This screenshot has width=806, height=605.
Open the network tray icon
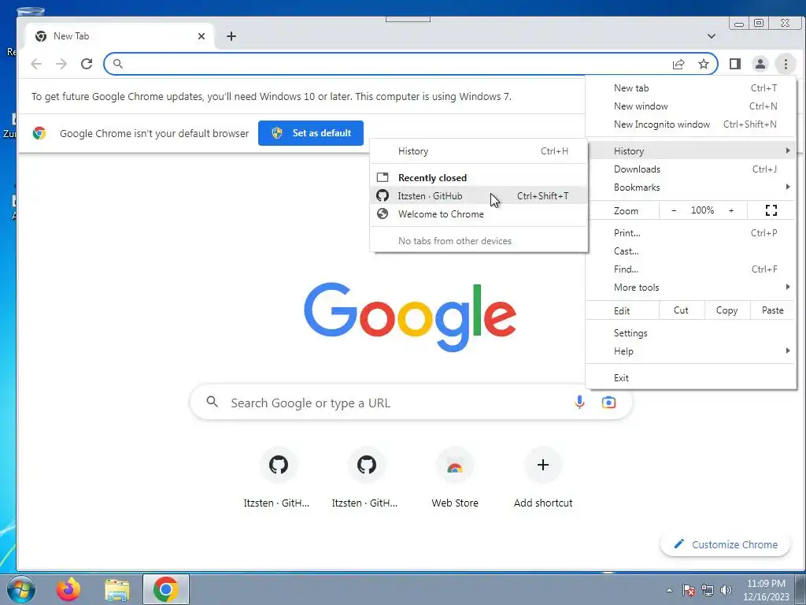(708, 590)
